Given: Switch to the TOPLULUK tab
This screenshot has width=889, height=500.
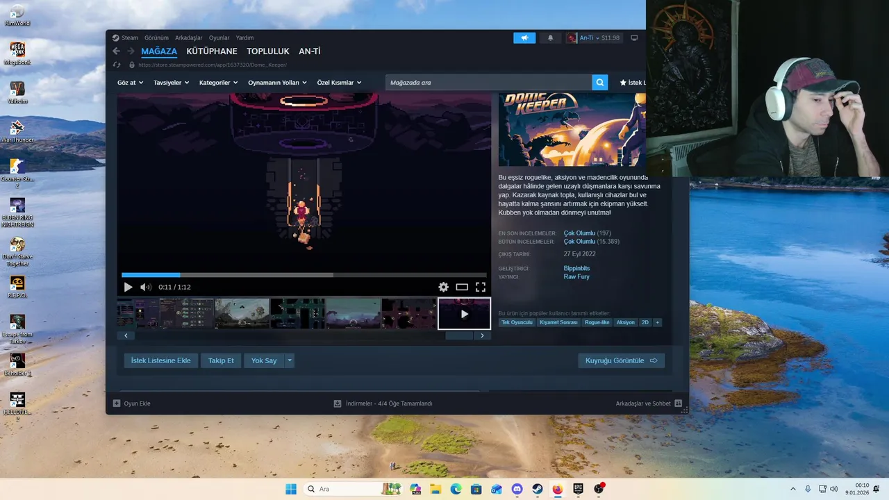Looking at the screenshot, I should coord(268,51).
